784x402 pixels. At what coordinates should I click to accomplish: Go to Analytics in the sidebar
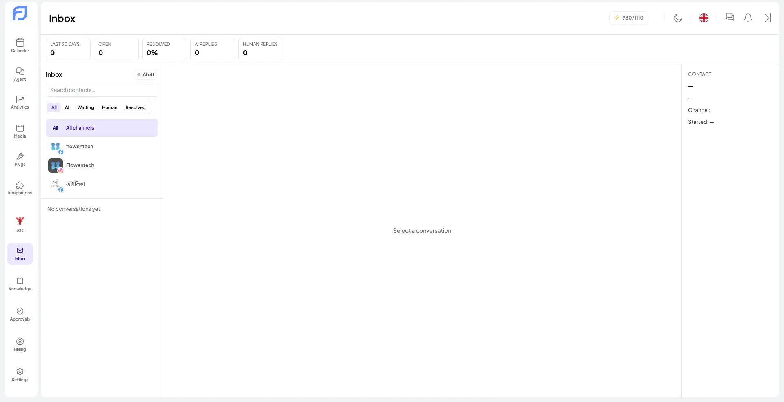pyautogui.click(x=20, y=103)
